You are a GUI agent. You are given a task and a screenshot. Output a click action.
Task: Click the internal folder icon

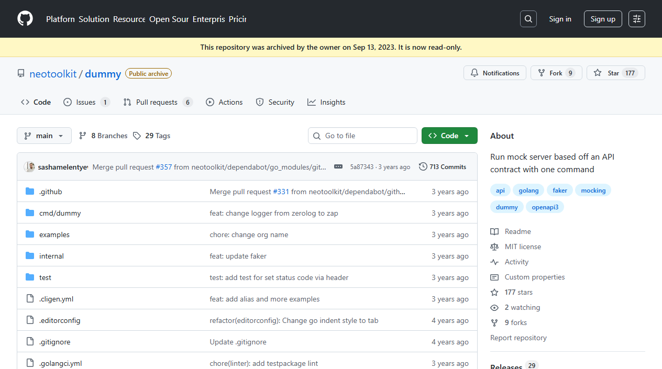tap(30, 256)
